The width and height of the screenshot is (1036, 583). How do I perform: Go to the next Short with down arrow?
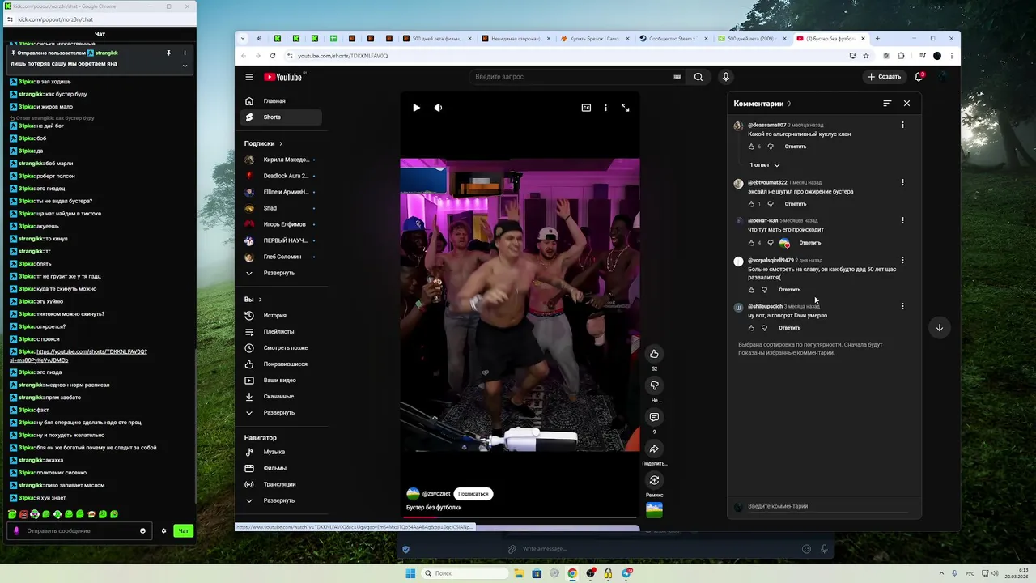(x=940, y=327)
